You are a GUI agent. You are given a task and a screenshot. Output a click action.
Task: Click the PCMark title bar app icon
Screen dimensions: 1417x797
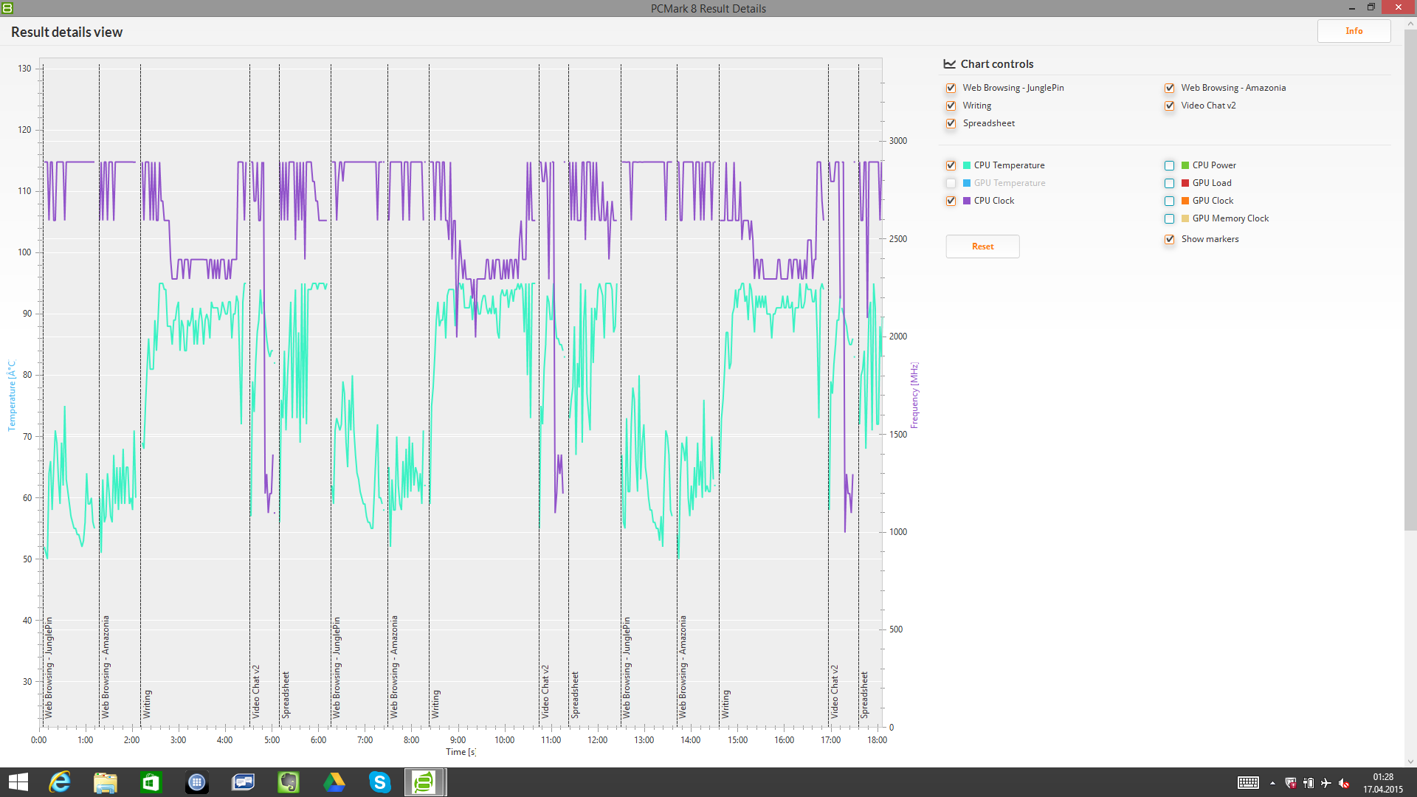[7, 8]
